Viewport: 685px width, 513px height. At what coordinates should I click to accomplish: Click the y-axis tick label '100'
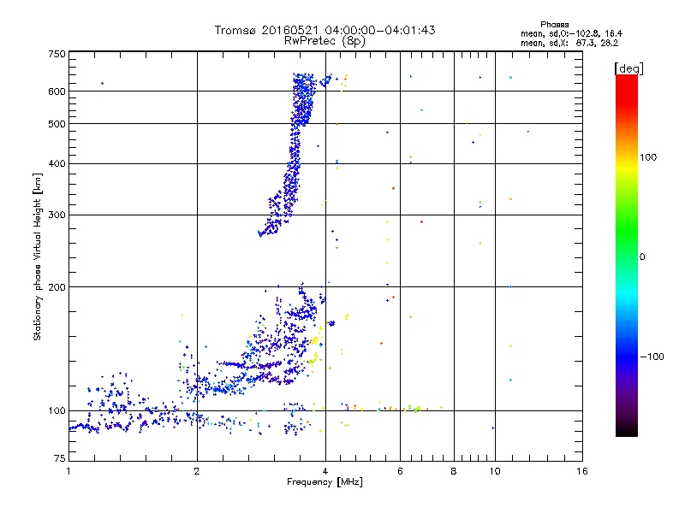click(57, 410)
